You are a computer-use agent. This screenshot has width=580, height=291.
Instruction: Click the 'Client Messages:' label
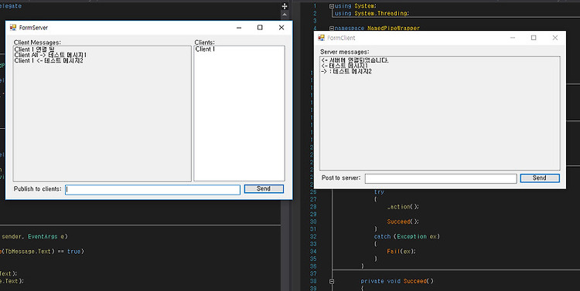pos(37,42)
